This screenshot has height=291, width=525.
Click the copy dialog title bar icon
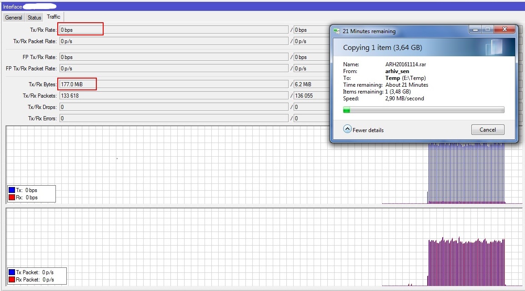pyautogui.click(x=337, y=31)
